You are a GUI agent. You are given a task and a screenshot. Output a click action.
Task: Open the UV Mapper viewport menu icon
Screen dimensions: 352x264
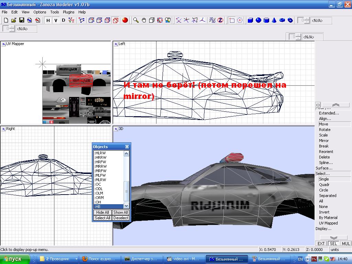point(3,44)
